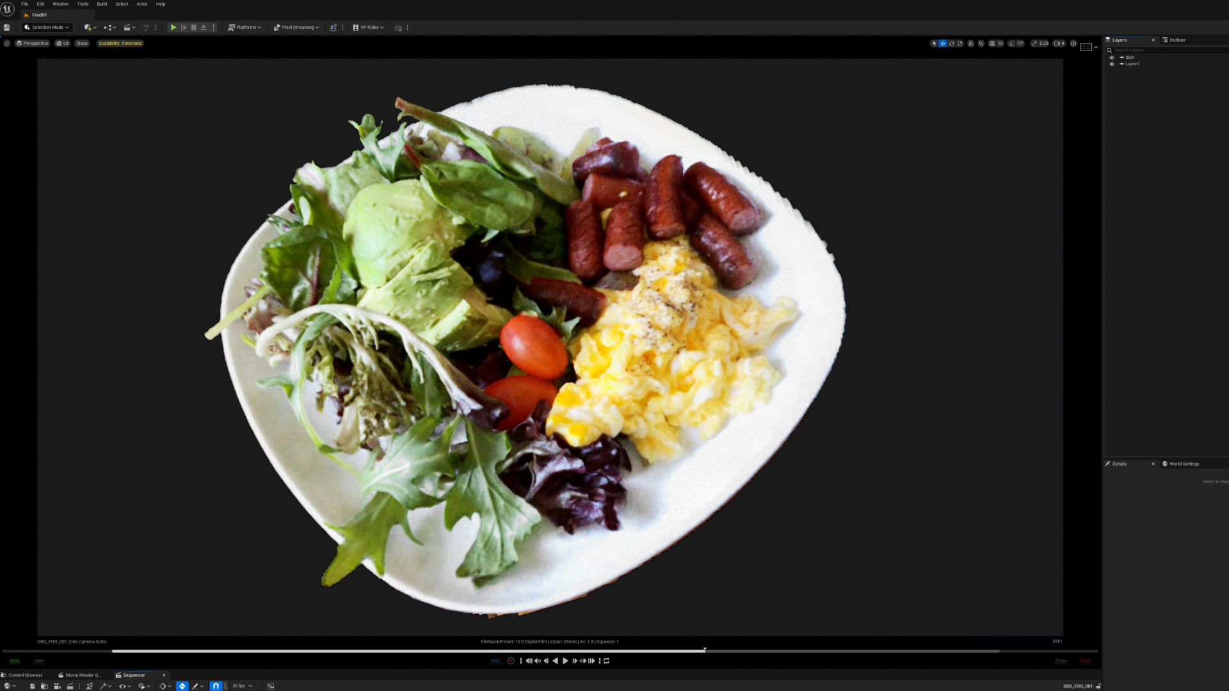Open the Selection Mode dropdown
The height and width of the screenshot is (691, 1229).
(47, 28)
